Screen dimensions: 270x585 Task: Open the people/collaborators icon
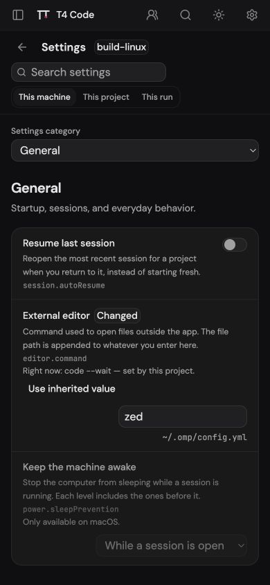(x=152, y=15)
